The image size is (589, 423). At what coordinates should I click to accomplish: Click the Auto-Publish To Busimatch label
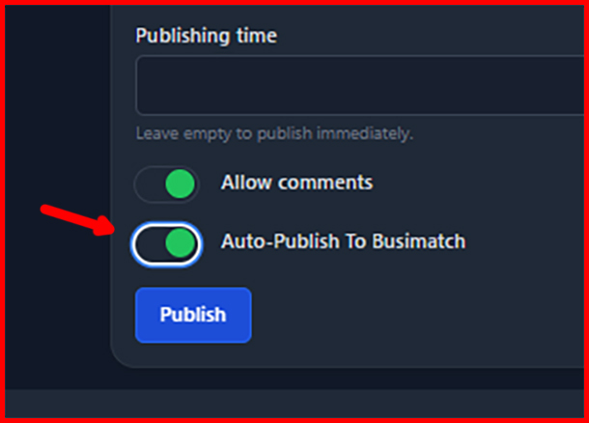pos(343,241)
